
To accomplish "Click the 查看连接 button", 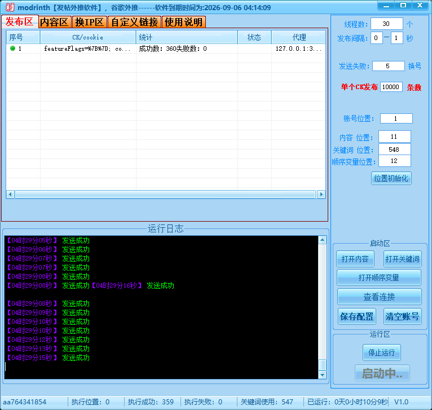I will point(379,297).
